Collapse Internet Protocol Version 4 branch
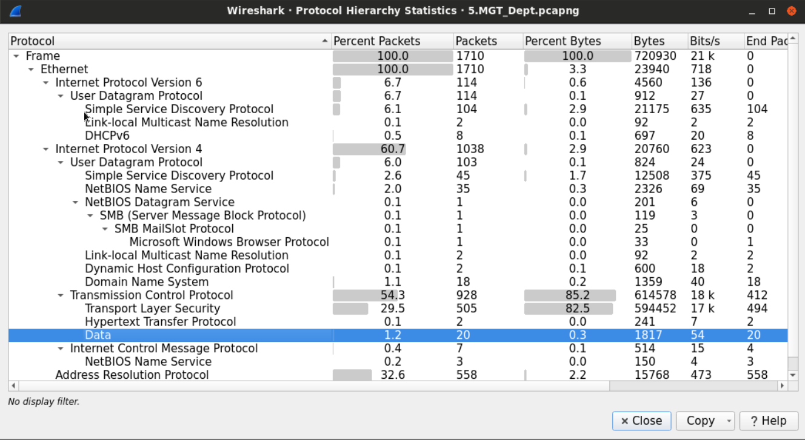Image resolution: width=805 pixels, height=440 pixels. 45,149
